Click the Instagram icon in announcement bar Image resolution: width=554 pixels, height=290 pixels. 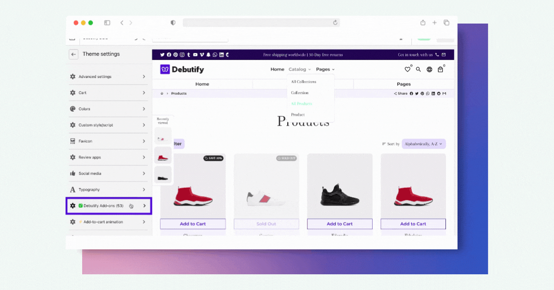(182, 55)
